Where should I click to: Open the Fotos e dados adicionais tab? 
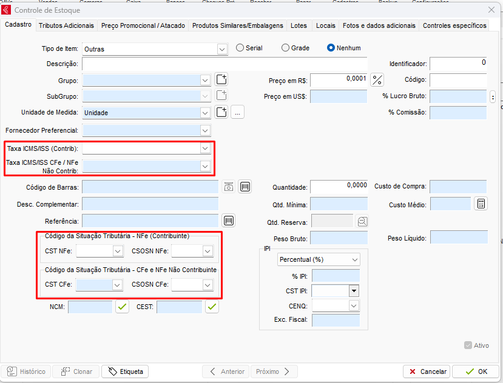tap(379, 25)
